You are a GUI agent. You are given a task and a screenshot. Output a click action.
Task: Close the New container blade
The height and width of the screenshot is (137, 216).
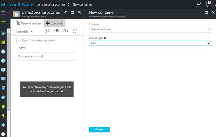(x=213, y=12)
